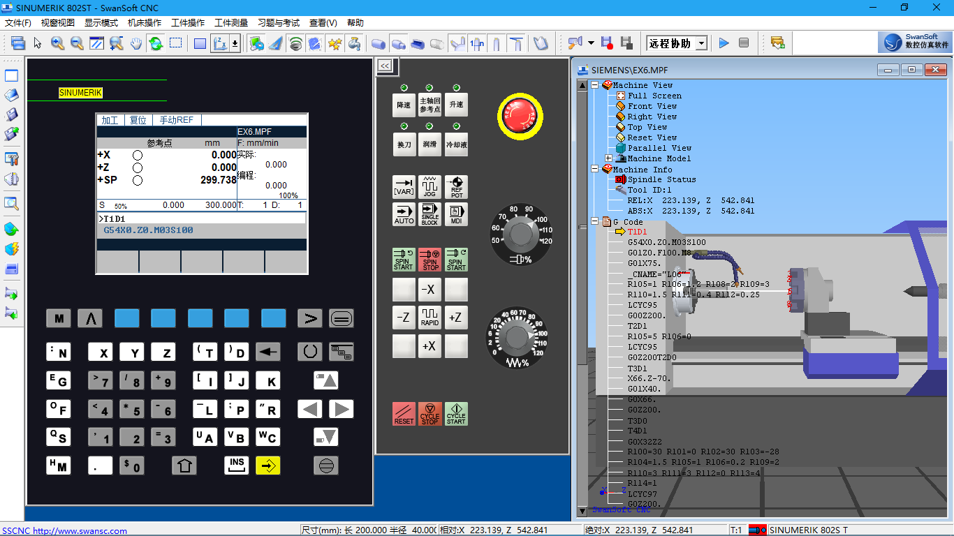Select the [VAR] increment button
The width and height of the screenshot is (954, 536).
[x=404, y=187]
